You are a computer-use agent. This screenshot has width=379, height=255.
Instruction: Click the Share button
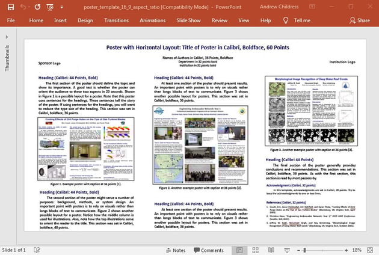360,20
